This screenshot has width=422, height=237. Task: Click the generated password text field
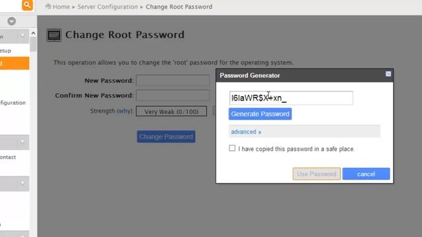tap(291, 98)
